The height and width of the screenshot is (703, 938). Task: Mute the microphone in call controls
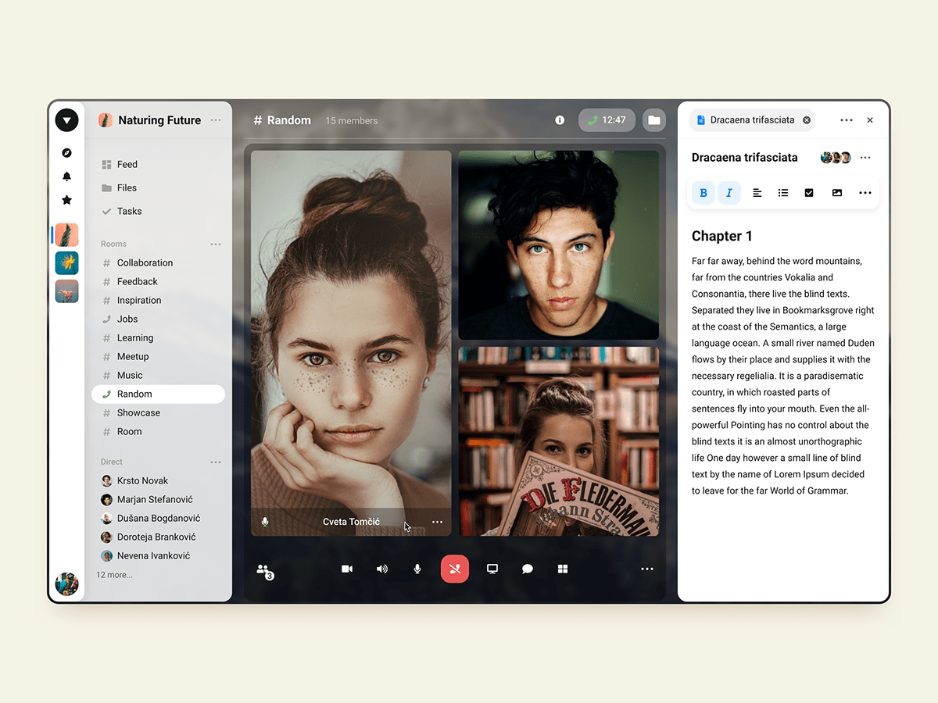point(417,569)
